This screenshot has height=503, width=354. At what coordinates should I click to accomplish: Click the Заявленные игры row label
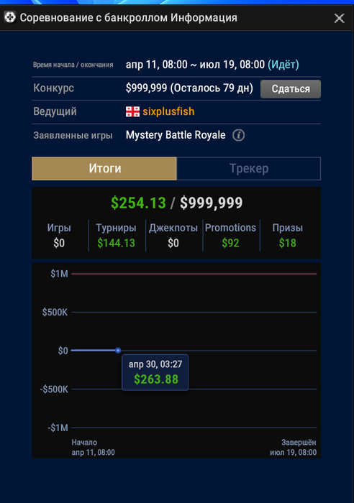[x=73, y=135]
